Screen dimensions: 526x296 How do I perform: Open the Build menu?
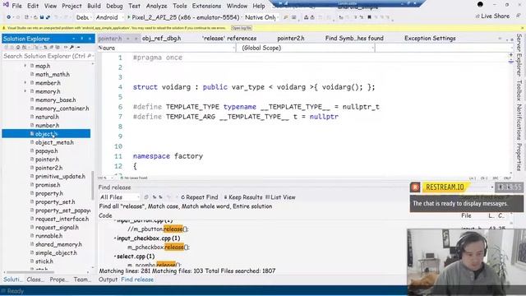(94, 6)
